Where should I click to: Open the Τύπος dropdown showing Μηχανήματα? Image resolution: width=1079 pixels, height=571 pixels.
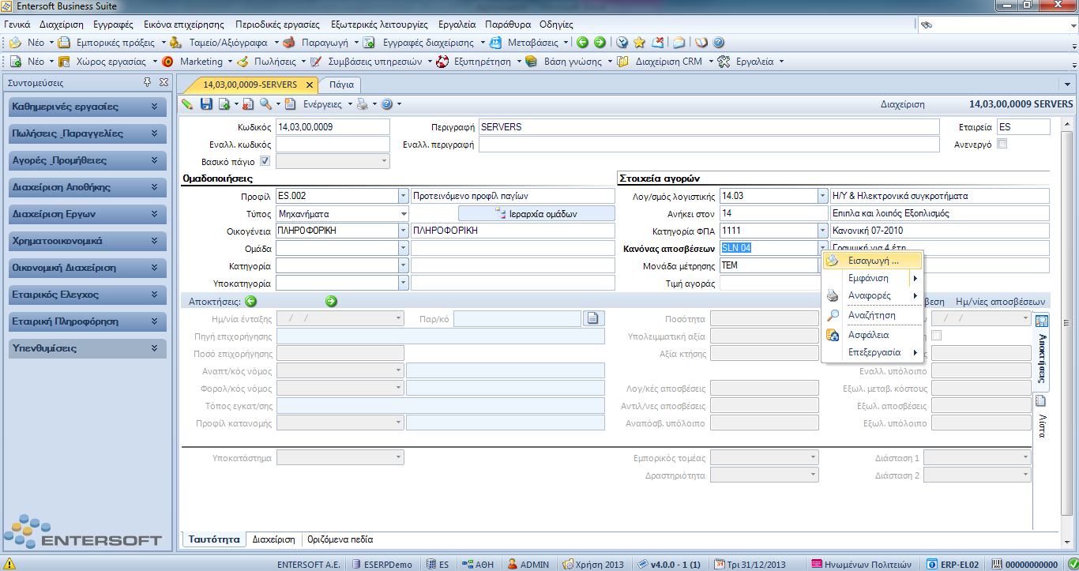pyautogui.click(x=403, y=213)
